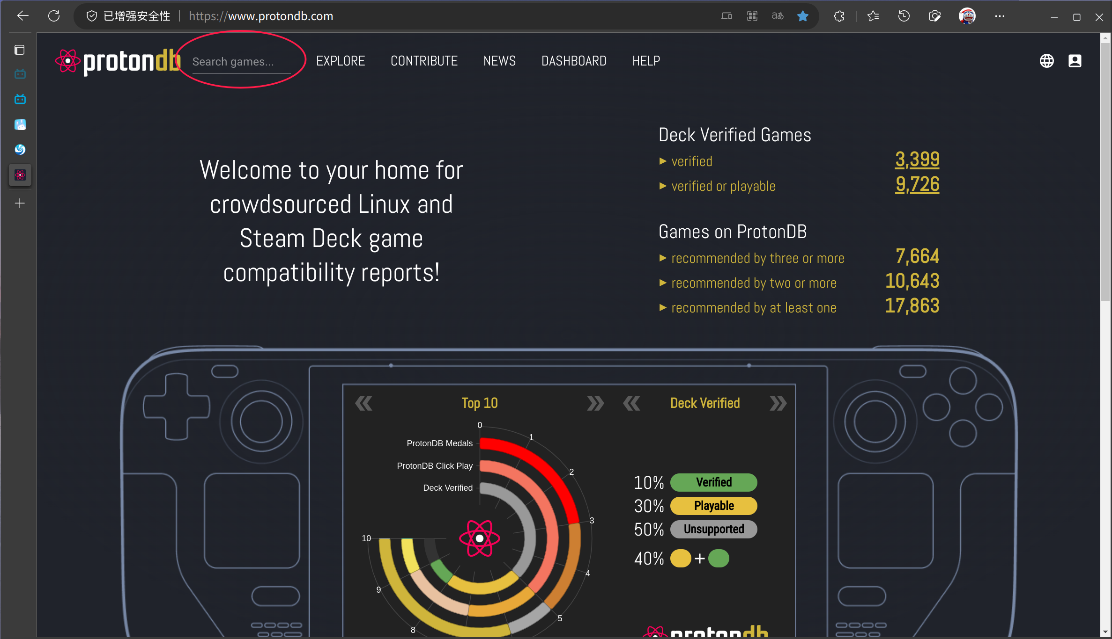Click the user account icon on ProtonDB

click(1075, 61)
